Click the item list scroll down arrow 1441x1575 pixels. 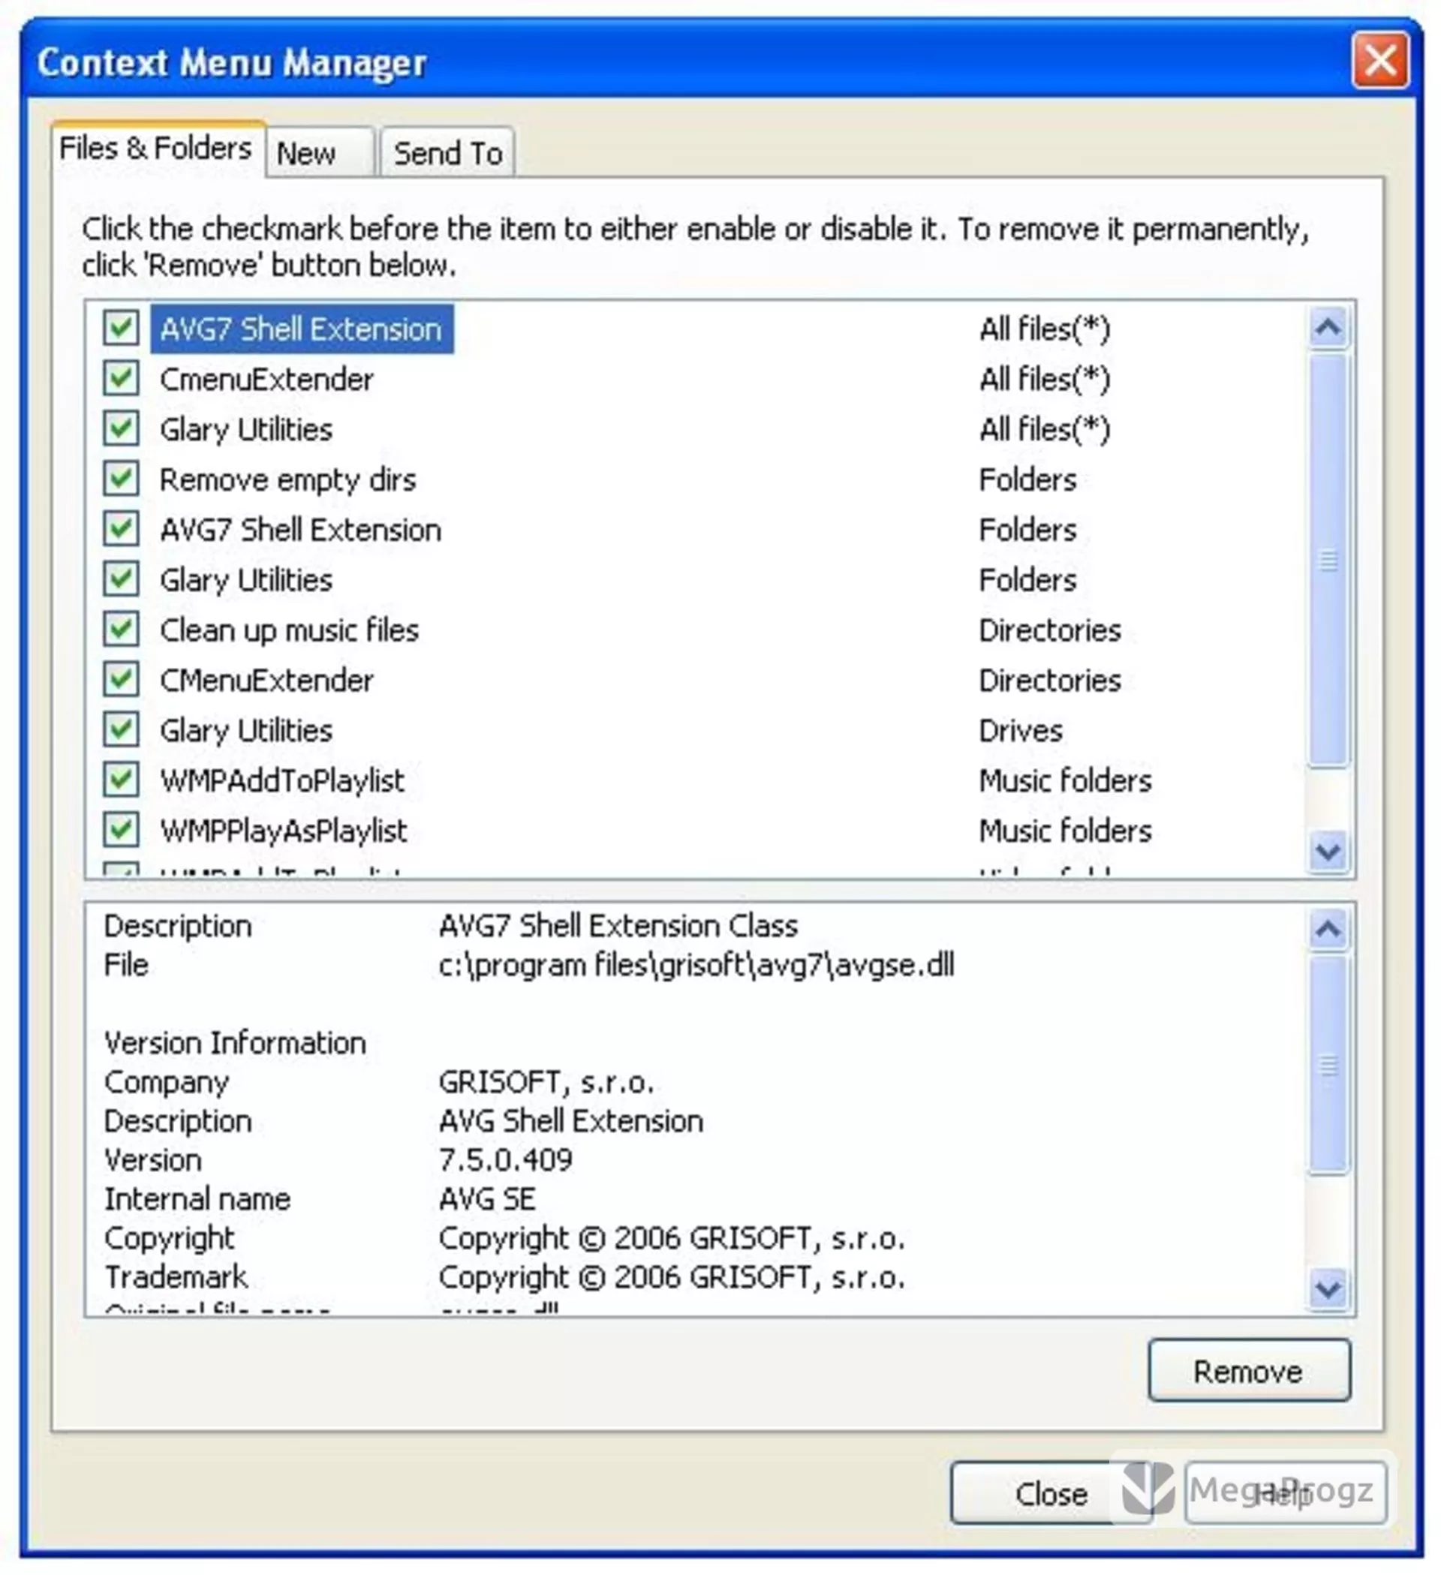pos(1328,851)
